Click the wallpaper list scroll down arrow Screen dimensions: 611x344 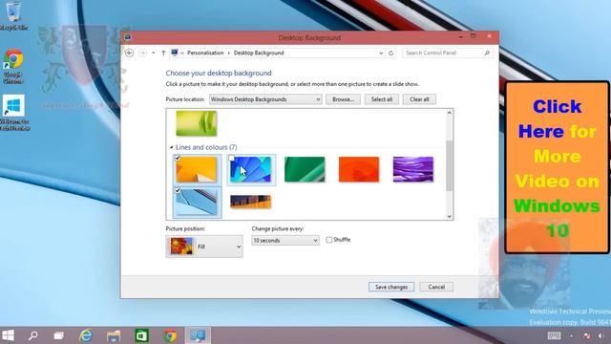450,216
